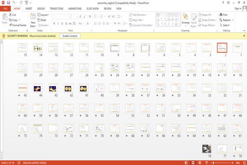Open the font name combo box
The image size is (247, 165).
point(61,16)
